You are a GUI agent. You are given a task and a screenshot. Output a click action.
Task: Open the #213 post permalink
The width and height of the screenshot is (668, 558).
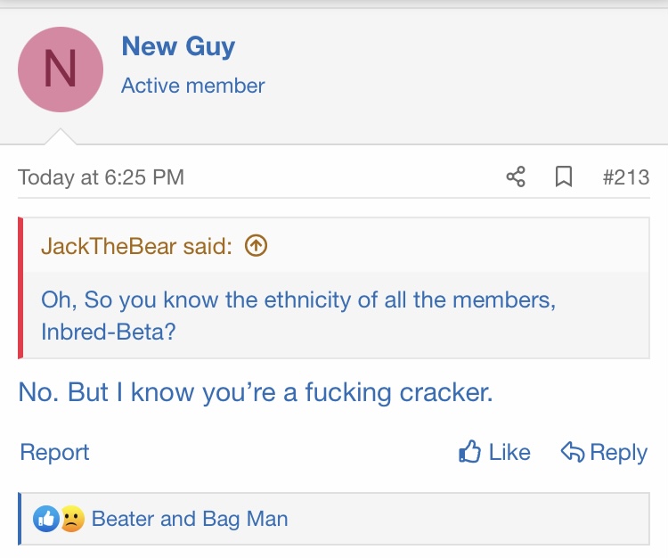point(625,177)
